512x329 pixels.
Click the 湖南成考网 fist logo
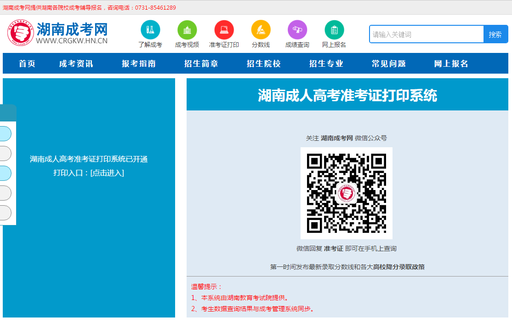point(21,32)
